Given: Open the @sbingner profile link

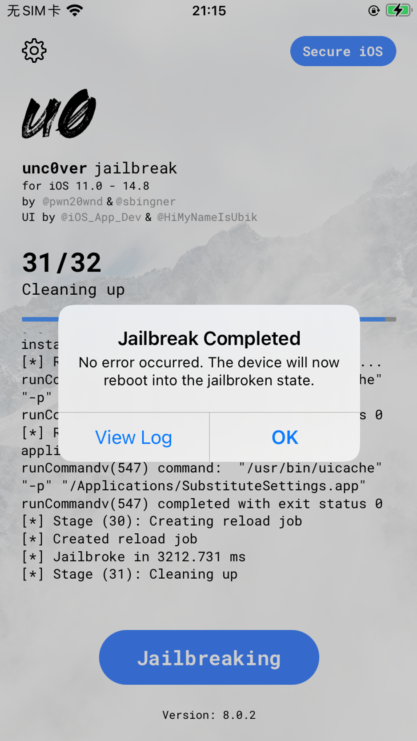Looking at the screenshot, I should tap(145, 201).
